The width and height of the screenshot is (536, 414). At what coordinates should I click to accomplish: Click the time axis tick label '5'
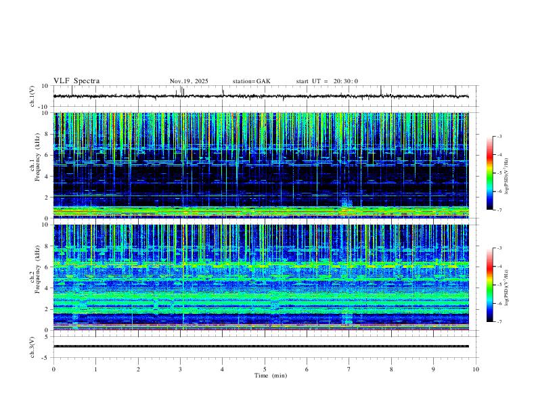click(x=265, y=369)
